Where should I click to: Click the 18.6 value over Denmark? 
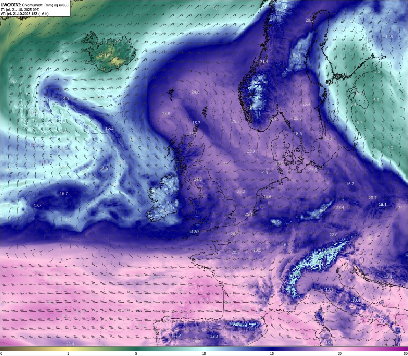pyautogui.click(x=298, y=134)
